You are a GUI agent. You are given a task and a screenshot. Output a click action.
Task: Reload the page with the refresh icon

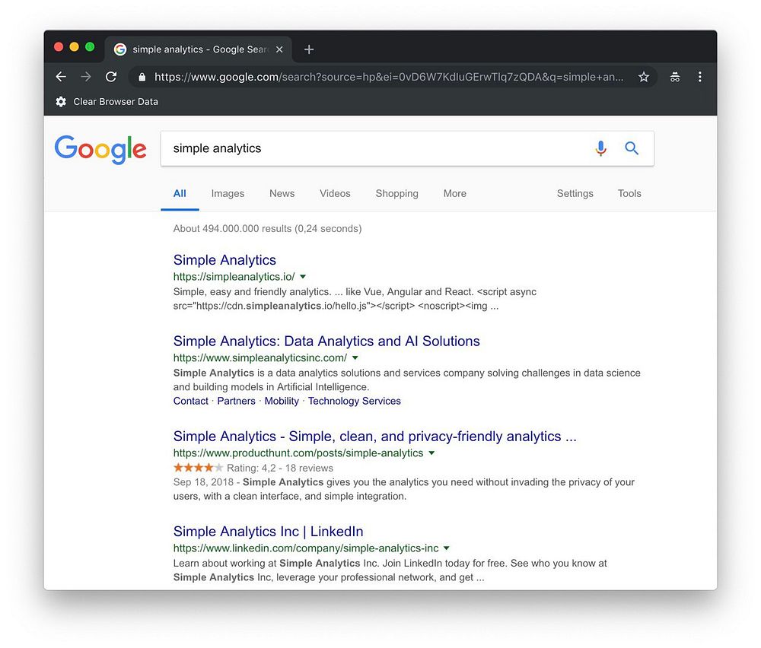tap(111, 77)
